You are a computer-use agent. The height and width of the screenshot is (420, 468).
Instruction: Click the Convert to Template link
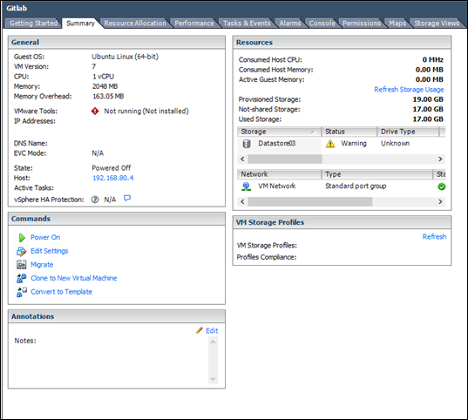point(61,292)
